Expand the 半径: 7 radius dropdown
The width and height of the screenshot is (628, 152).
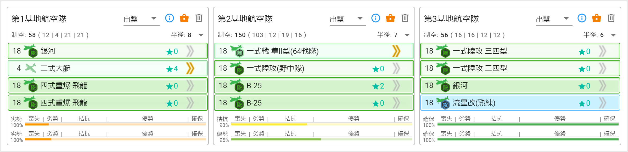[407, 35]
